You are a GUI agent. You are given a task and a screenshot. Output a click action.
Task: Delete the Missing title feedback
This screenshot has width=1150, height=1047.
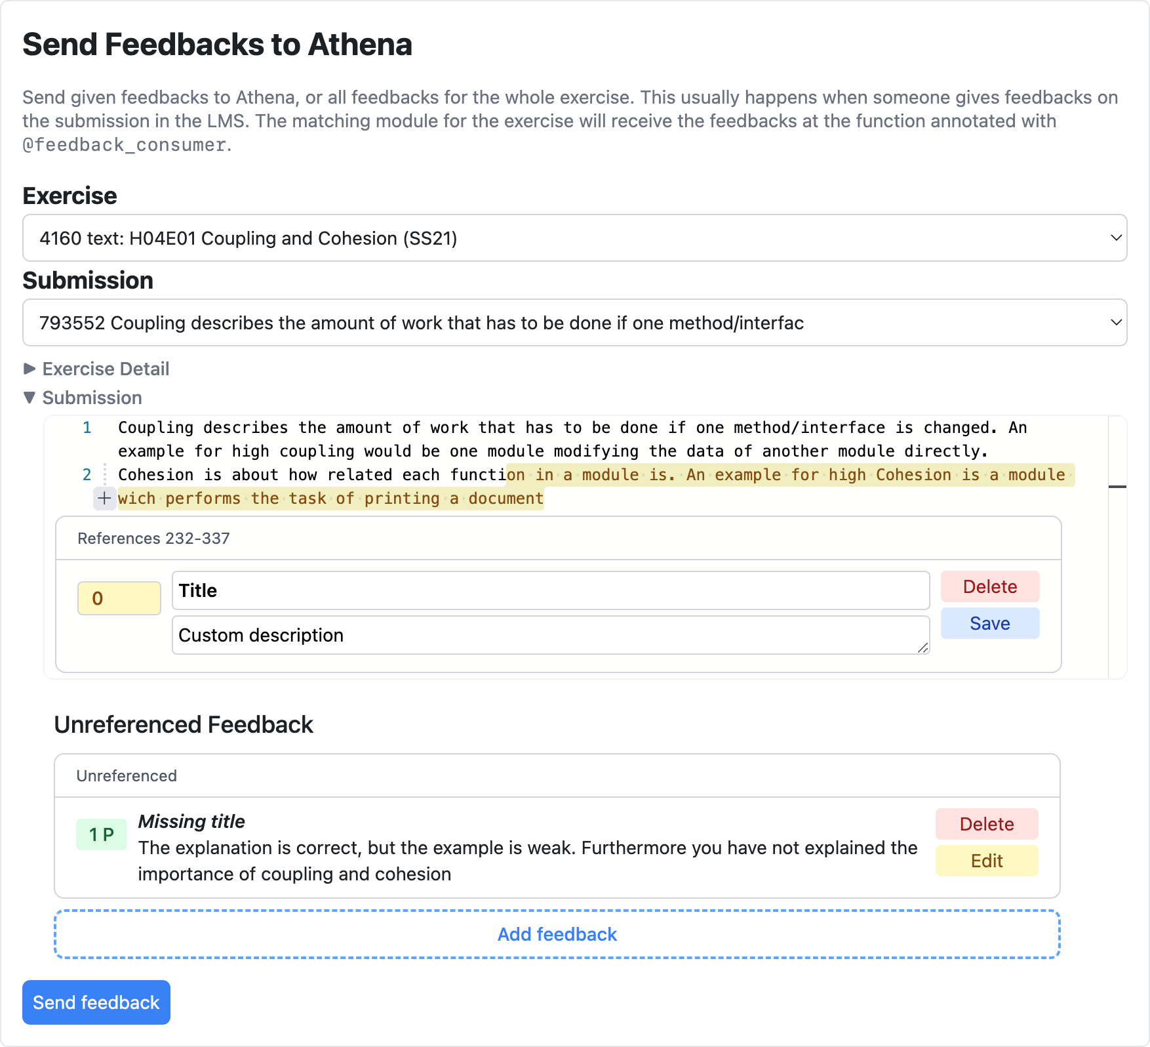(x=986, y=824)
